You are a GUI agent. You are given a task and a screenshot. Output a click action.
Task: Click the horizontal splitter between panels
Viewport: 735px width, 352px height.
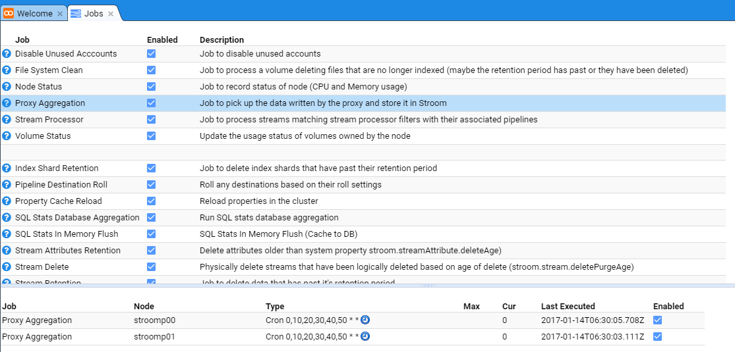[x=428, y=286]
